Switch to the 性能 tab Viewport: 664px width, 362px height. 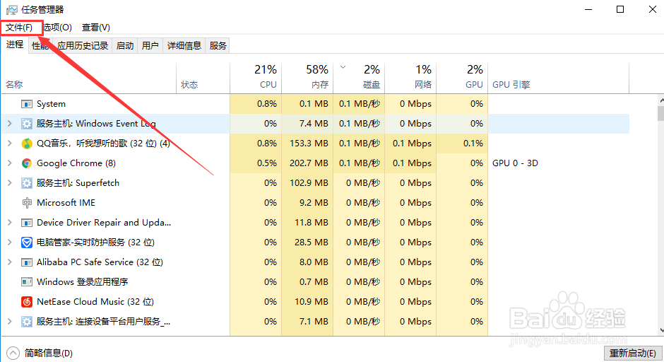pos(40,46)
